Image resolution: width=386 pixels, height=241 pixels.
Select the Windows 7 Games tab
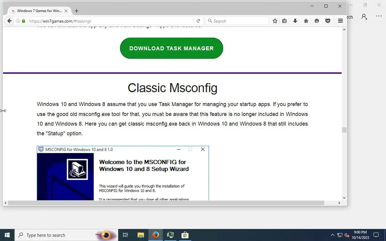coord(39,11)
